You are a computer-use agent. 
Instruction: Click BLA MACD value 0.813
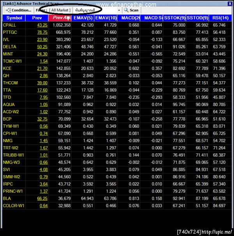[x=134, y=199]
